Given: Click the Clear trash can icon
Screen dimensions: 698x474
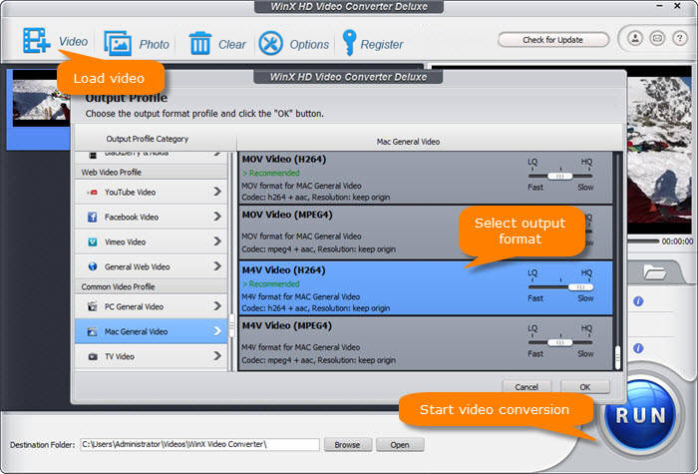Looking at the screenshot, I should (x=199, y=43).
